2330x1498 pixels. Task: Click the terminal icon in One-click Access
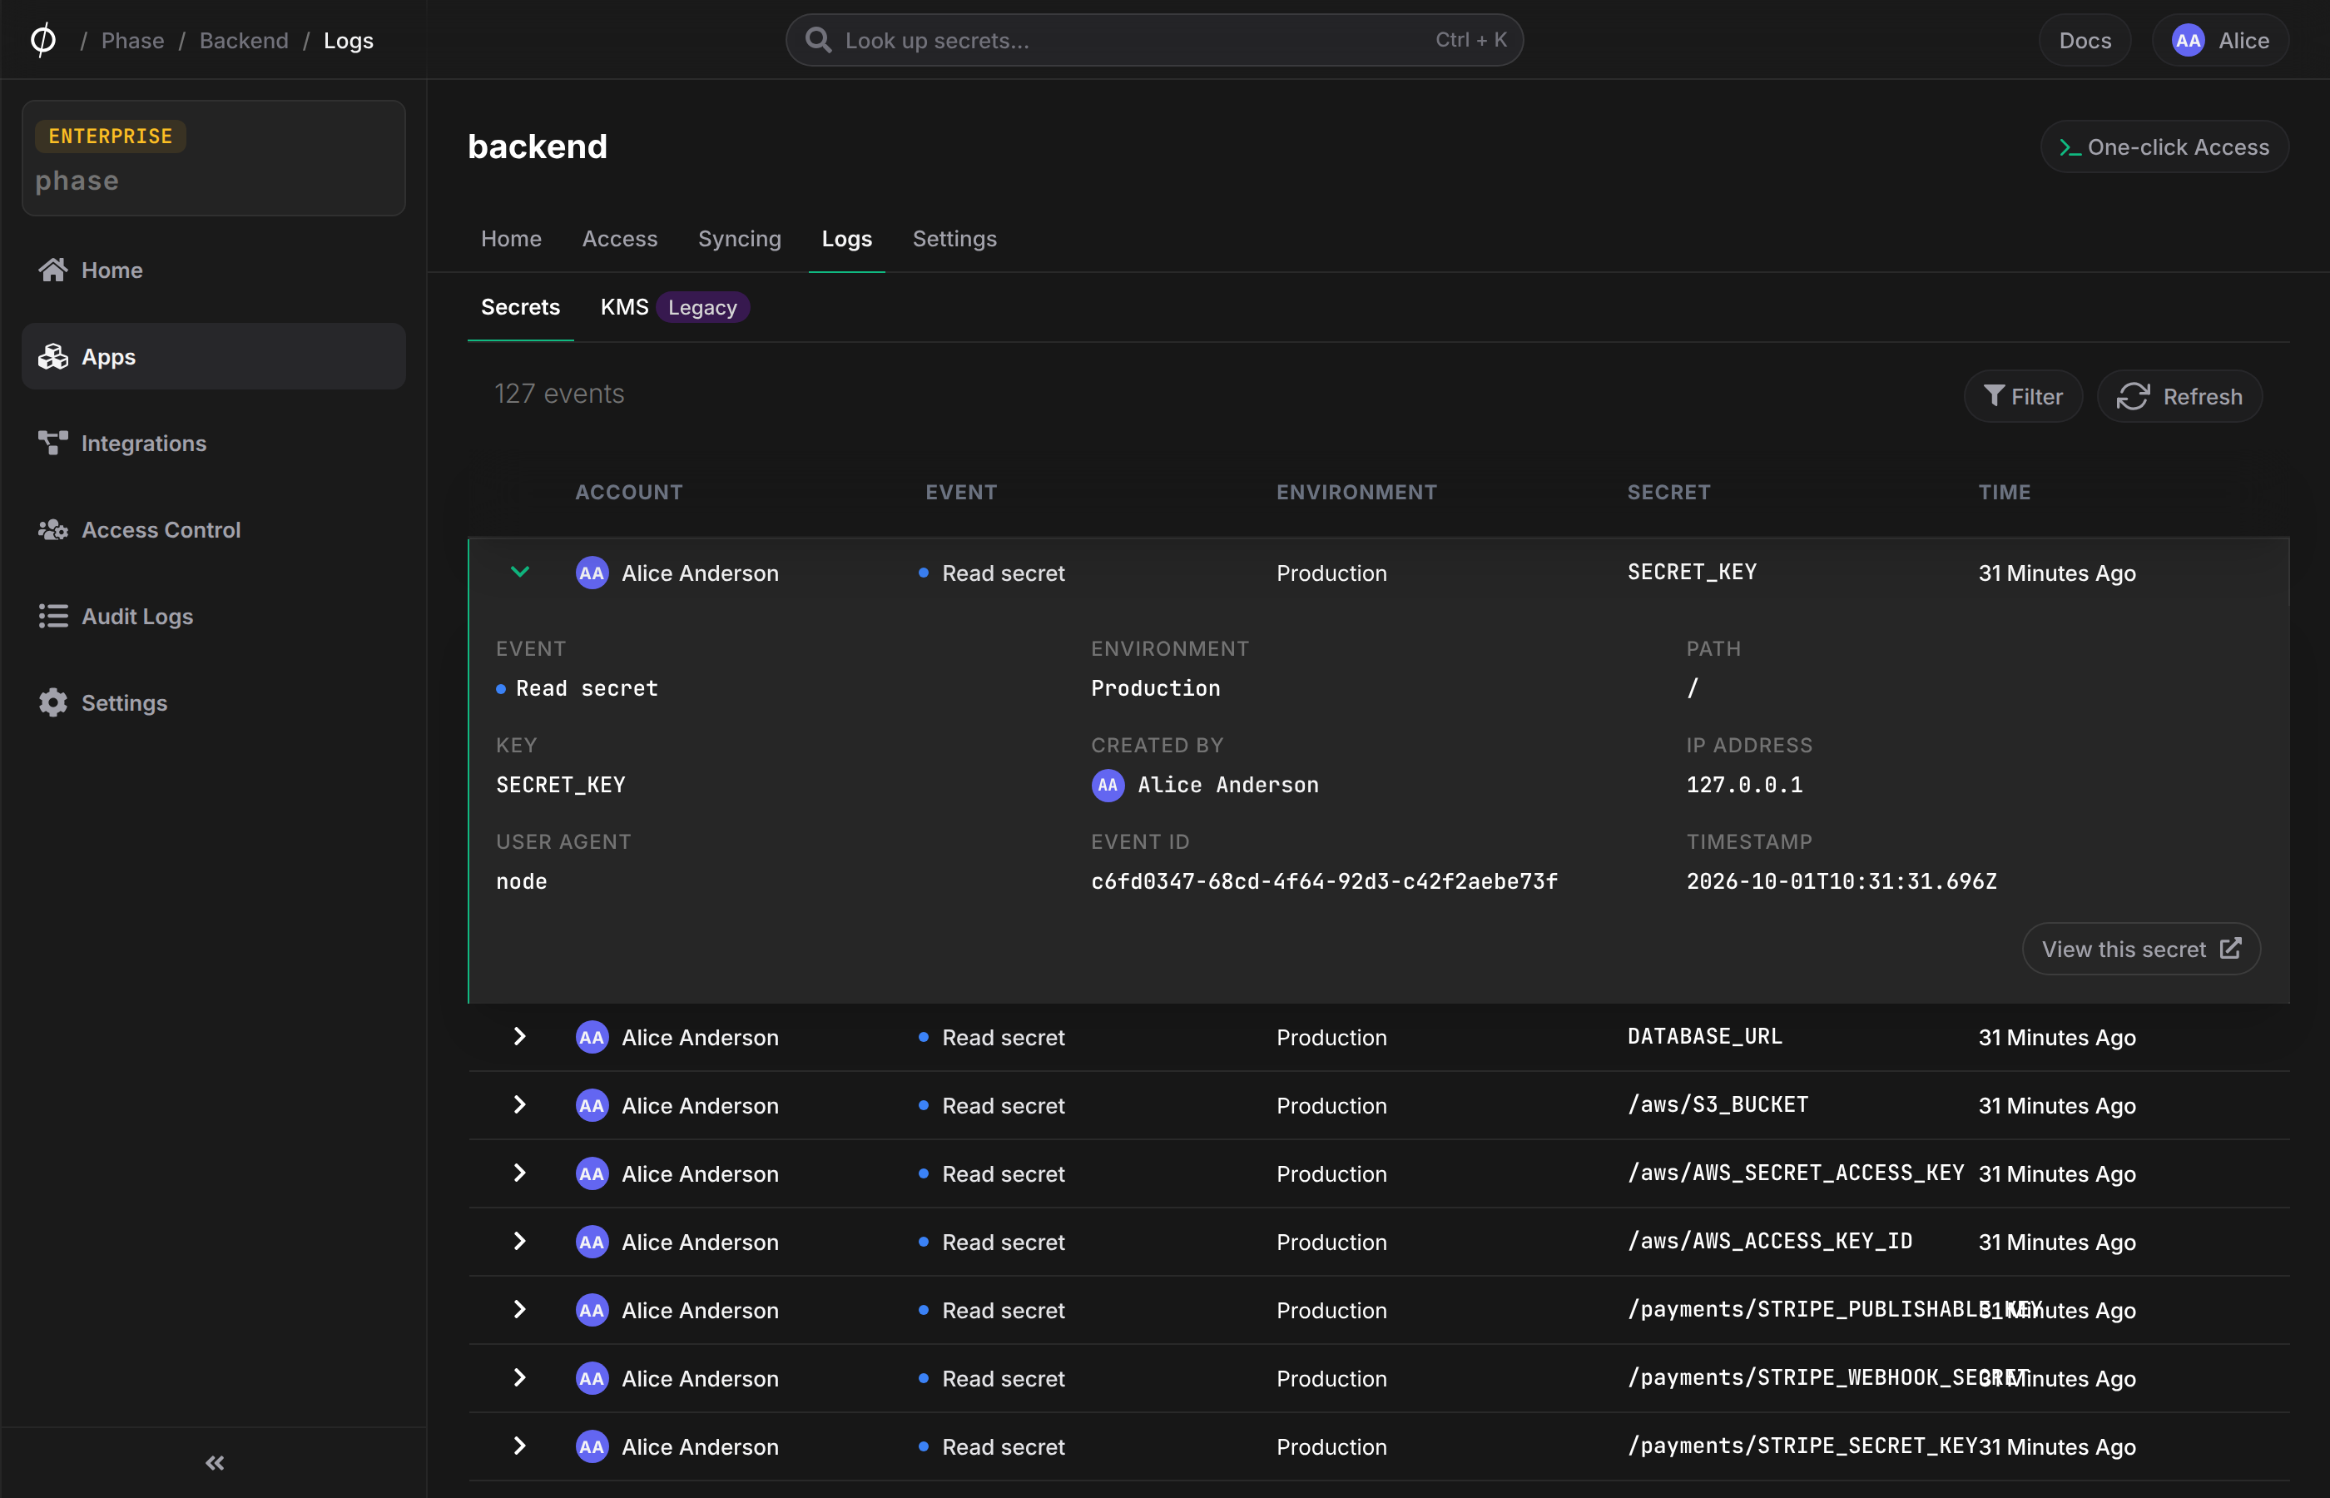[2070, 146]
